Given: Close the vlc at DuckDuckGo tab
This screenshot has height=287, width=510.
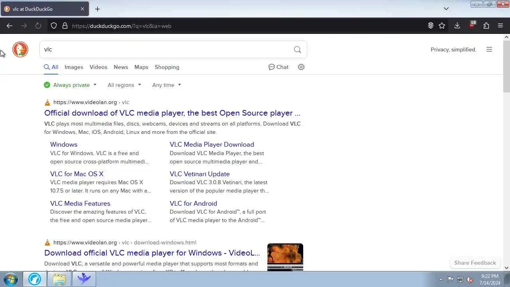Looking at the screenshot, I should pyautogui.click(x=82, y=9).
